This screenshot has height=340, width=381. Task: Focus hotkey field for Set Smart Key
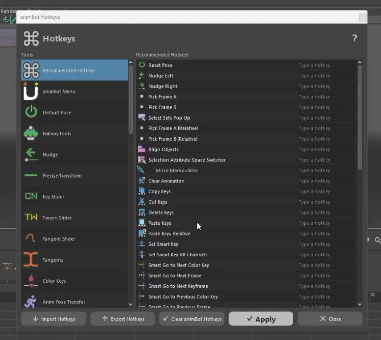click(x=326, y=244)
